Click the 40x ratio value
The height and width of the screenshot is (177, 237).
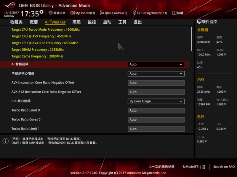(199, 67)
